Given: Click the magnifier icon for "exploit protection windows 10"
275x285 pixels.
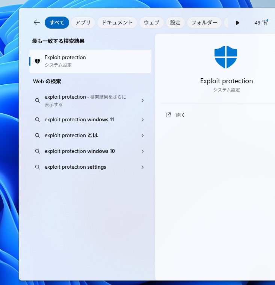Looking at the screenshot, I should 37,151.
